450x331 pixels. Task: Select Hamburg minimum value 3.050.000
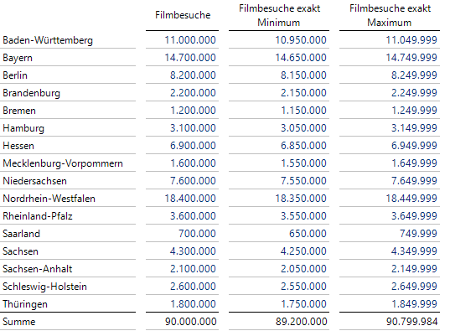[303, 128]
